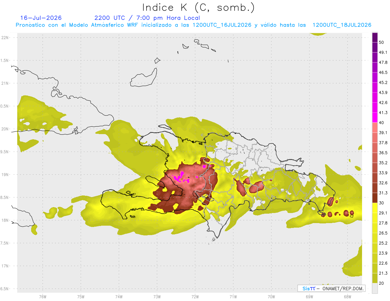Click the valid-until time '1200UTC_18JUL2026'

tap(342, 25)
